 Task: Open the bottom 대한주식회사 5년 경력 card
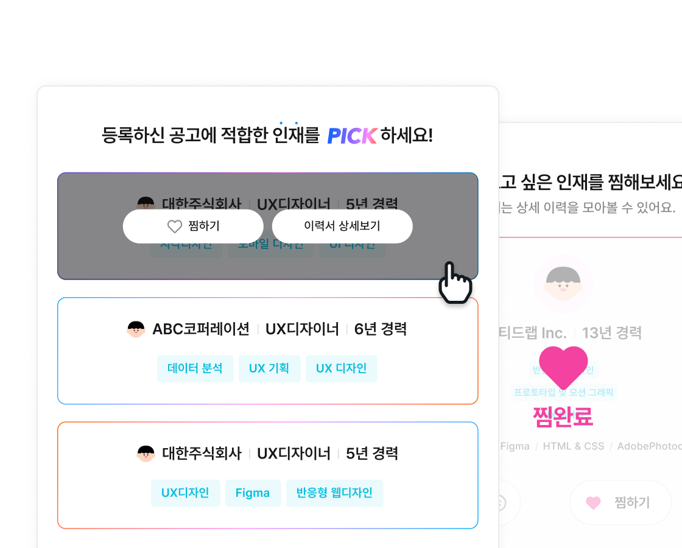268,476
